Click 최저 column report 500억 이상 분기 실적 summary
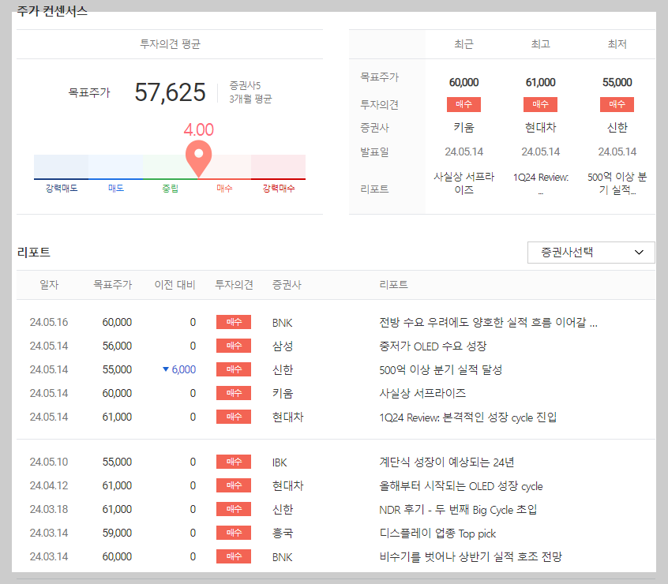The image size is (668, 584). (x=617, y=183)
